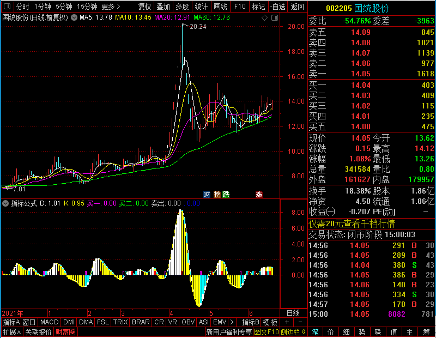
Task: Switch indicator to CR
Action: pos(159,322)
